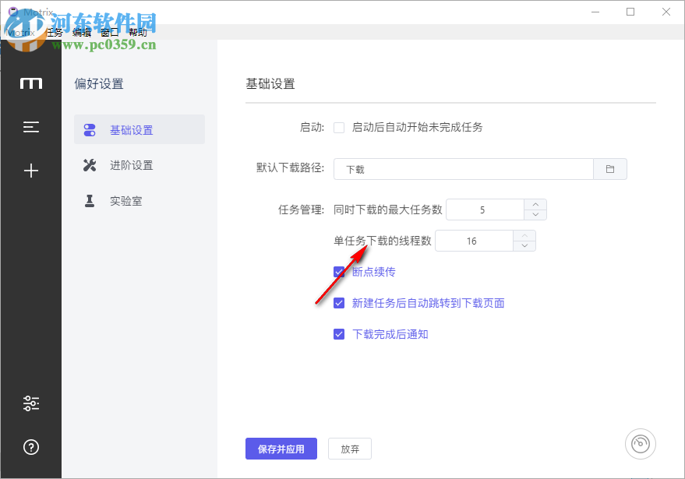The height and width of the screenshot is (479, 685).
Task: Maximize the Motrix window
Action: [x=630, y=12]
